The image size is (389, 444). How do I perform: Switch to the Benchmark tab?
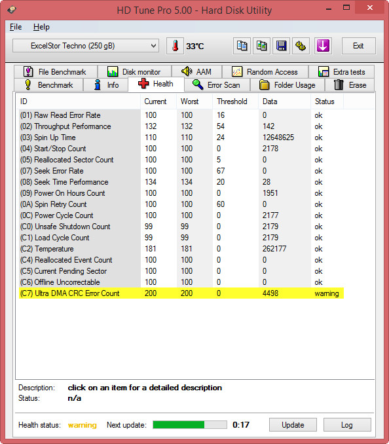pos(48,85)
